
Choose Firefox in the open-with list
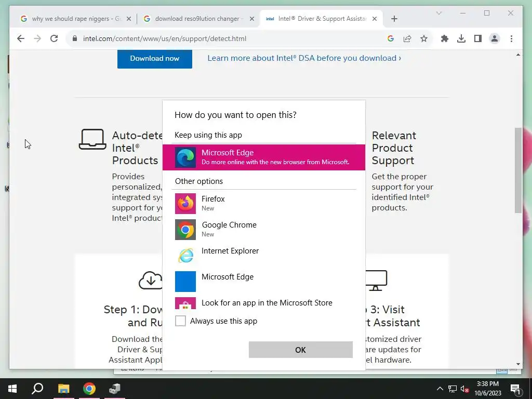263,203
